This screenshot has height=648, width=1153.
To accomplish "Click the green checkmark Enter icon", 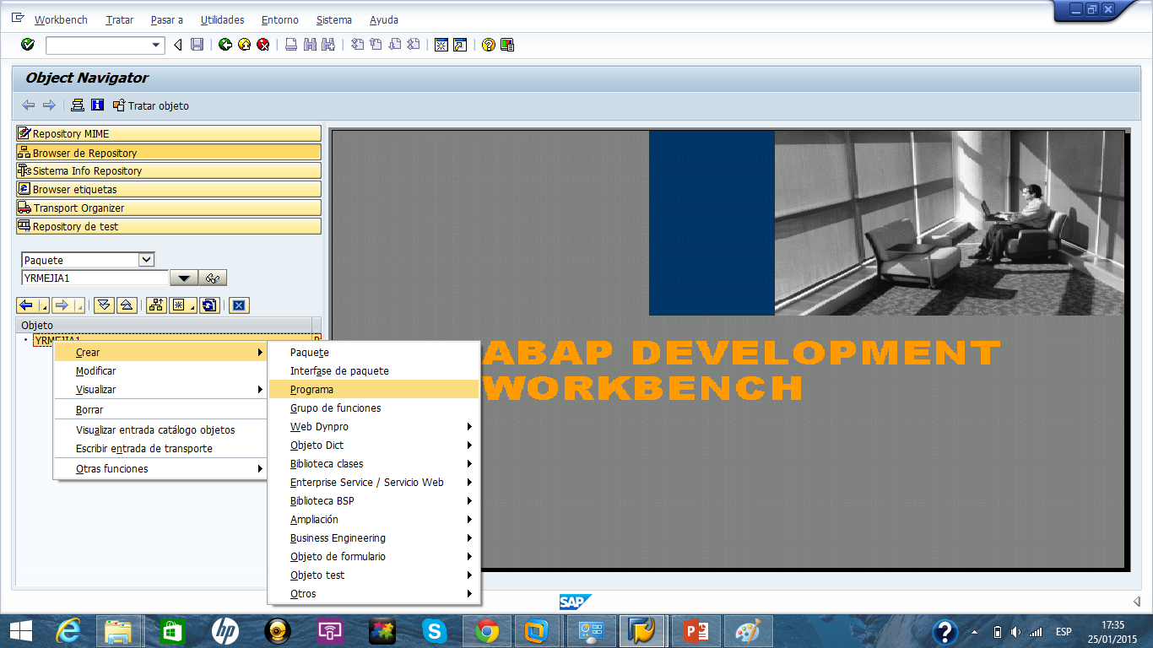I will point(26,45).
